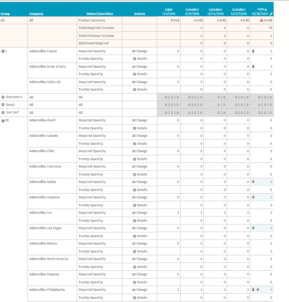This screenshot has width=289, height=302.
Task: Expand the test Carf group
Action: (x=3, y=112)
